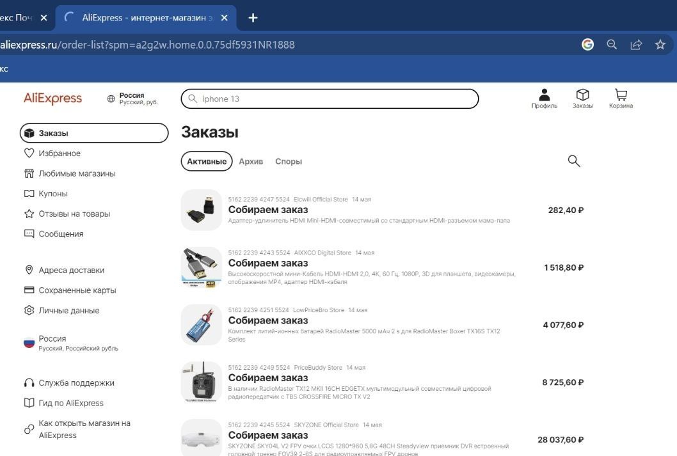Open the SKYZONE goggles order thumbnail

(201, 437)
